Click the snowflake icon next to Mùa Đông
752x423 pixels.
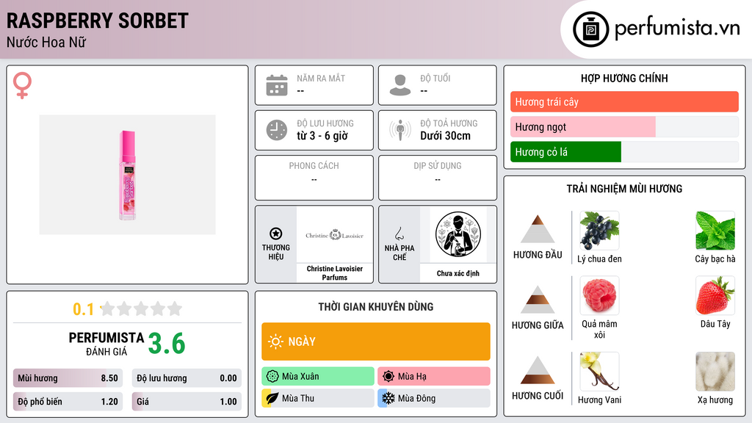click(x=388, y=398)
